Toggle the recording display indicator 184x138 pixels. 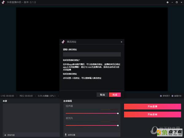pos(161,96)
